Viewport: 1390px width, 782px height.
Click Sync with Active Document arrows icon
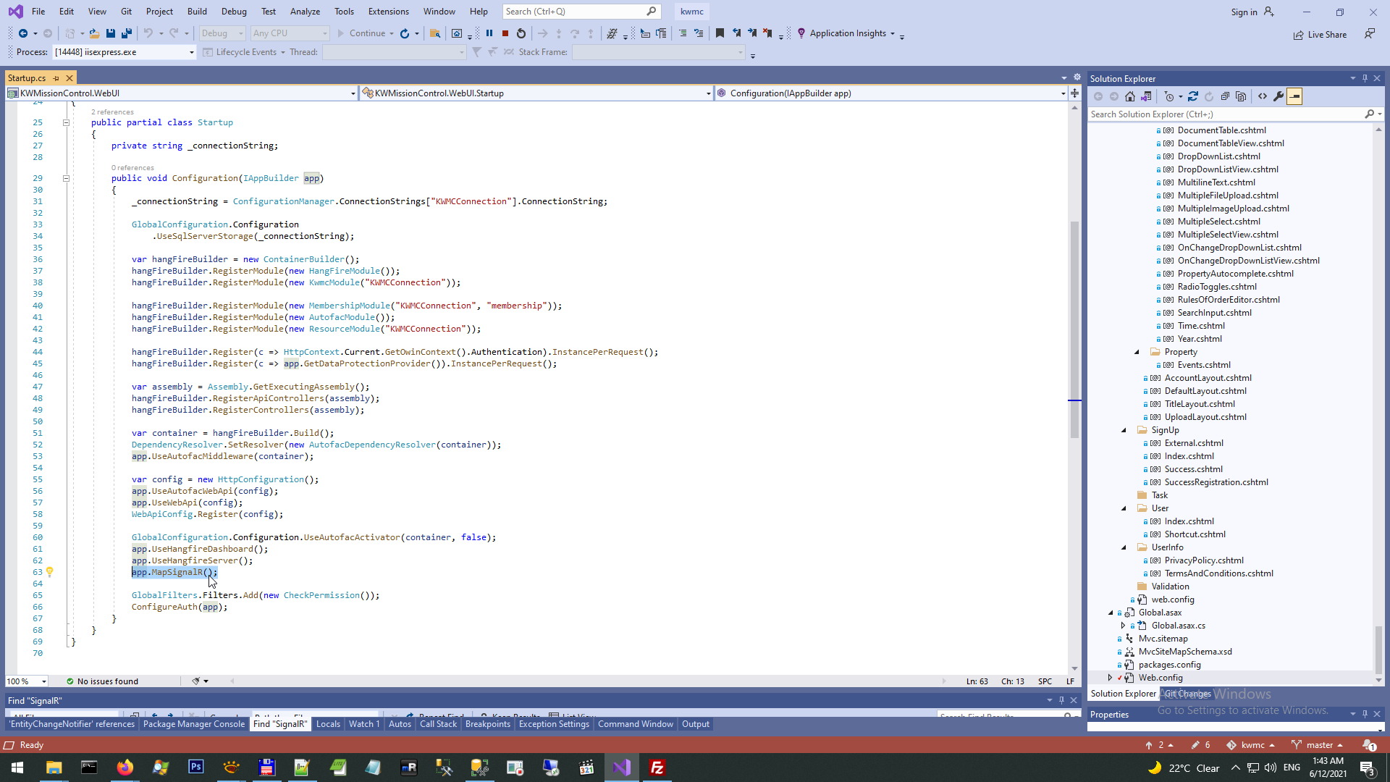tap(1193, 96)
